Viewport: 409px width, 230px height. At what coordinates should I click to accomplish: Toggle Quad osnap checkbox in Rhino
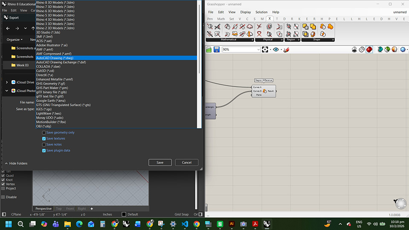[x=3, y=176]
